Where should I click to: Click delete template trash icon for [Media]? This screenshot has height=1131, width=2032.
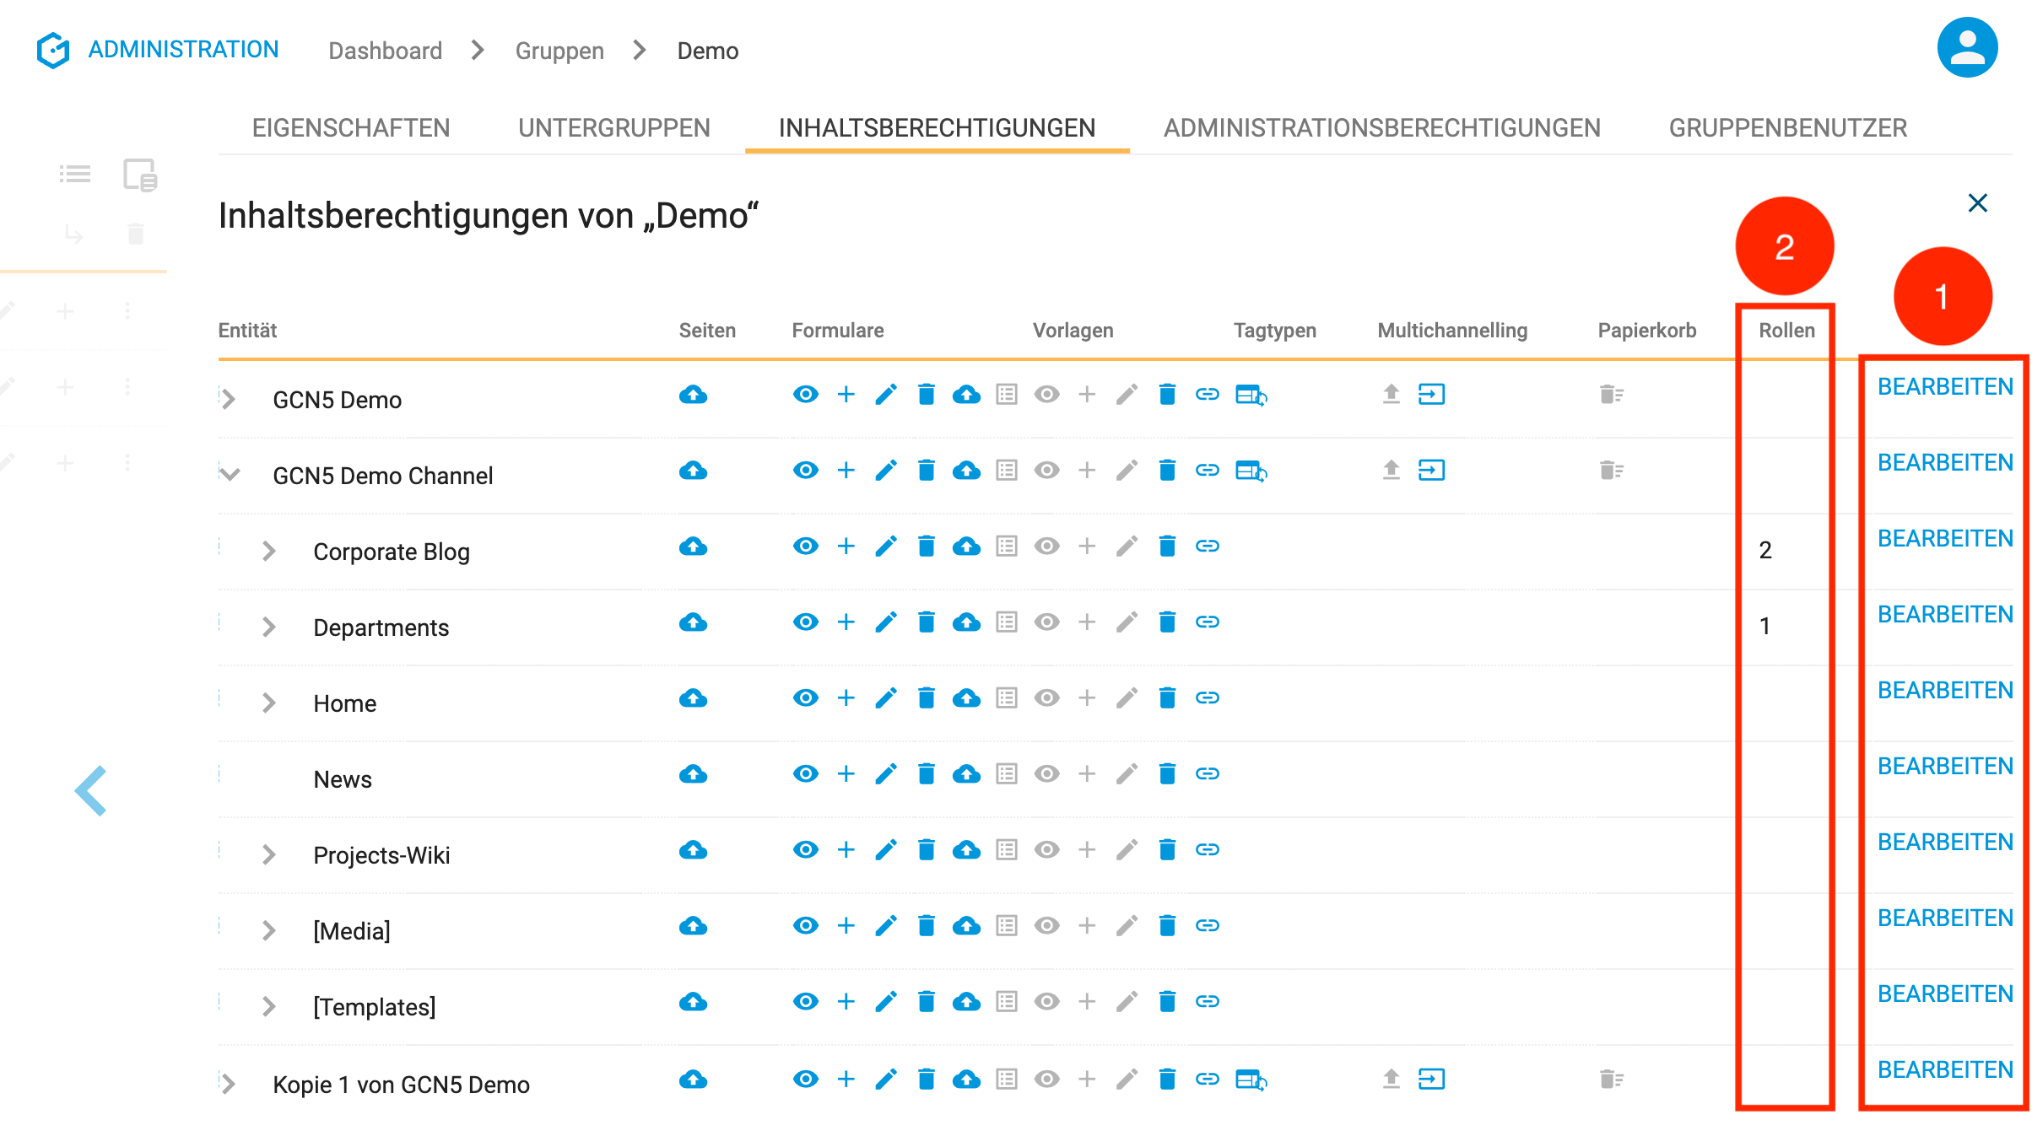pos(1167,926)
